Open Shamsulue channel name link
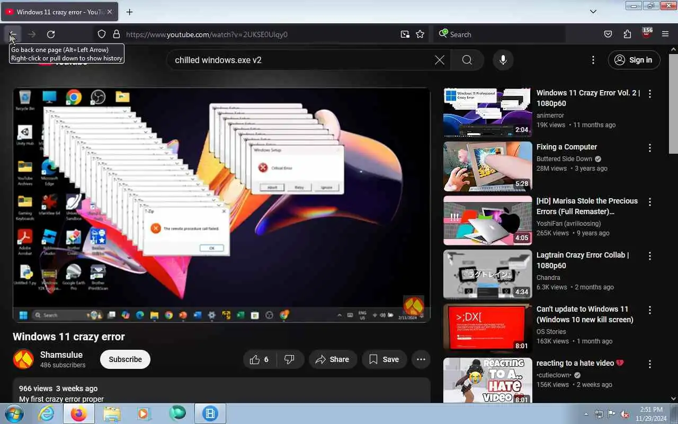This screenshot has width=678, height=424. (x=61, y=355)
